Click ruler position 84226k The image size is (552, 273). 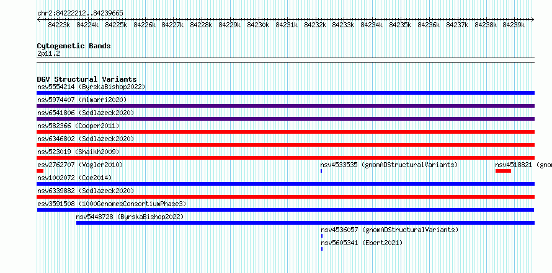point(145,25)
